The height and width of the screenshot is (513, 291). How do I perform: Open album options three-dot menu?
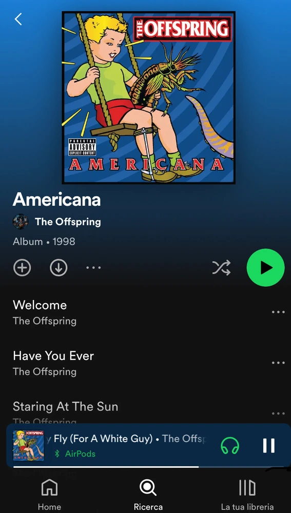click(93, 268)
